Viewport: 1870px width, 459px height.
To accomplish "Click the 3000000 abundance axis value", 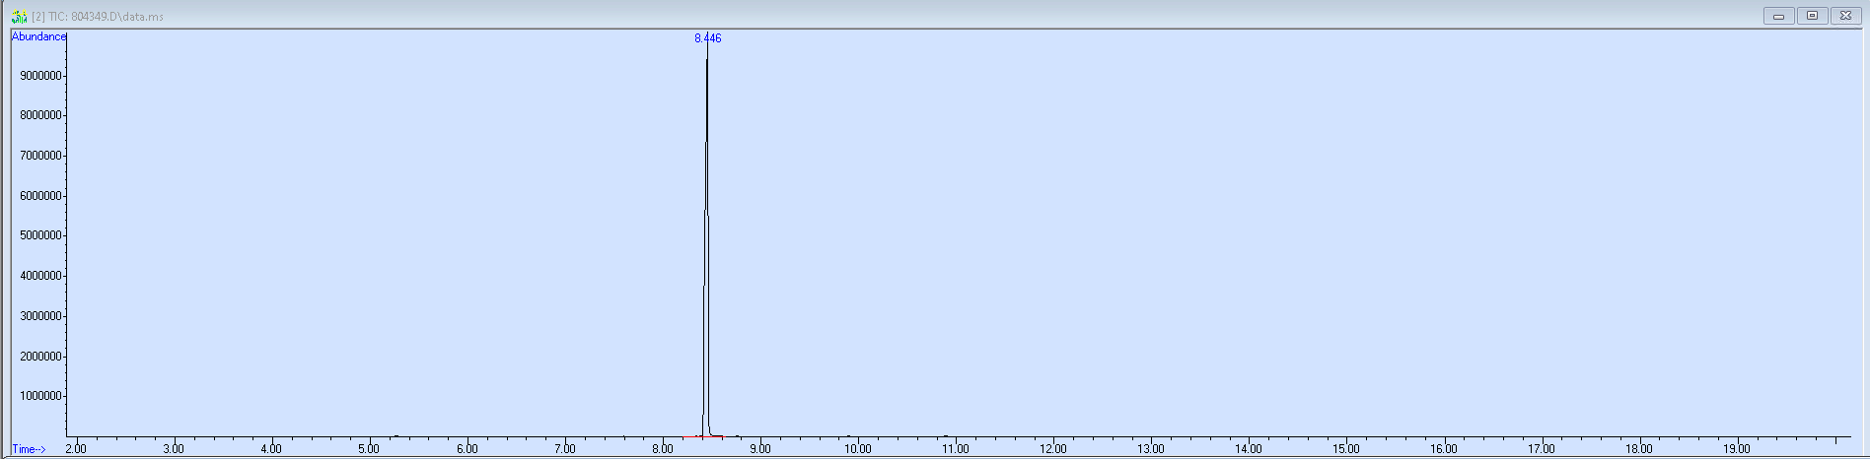I will coord(41,316).
